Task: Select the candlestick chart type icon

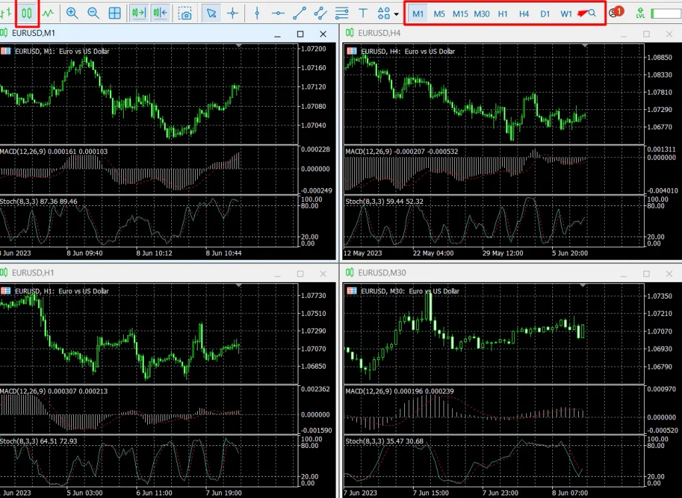Action: pyautogui.click(x=27, y=13)
